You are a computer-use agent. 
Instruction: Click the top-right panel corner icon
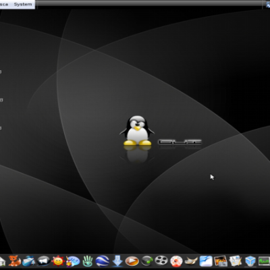tap(268, 5)
